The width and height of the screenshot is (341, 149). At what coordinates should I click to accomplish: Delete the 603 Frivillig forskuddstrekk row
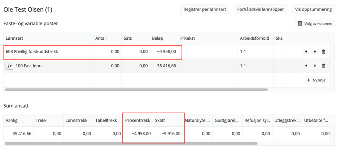323,52
